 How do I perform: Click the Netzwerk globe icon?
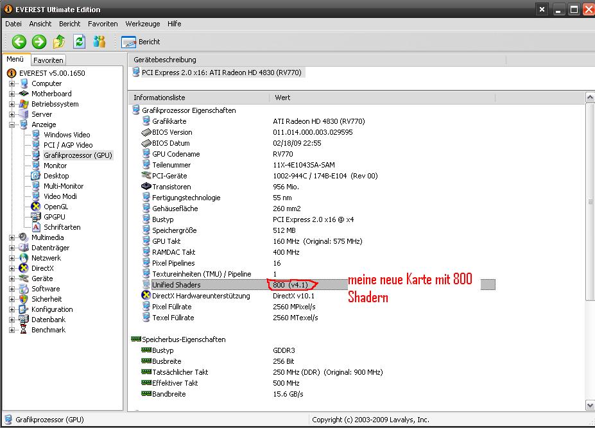point(24,258)
